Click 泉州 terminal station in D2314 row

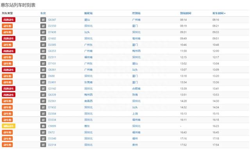(x=135, y=145)
